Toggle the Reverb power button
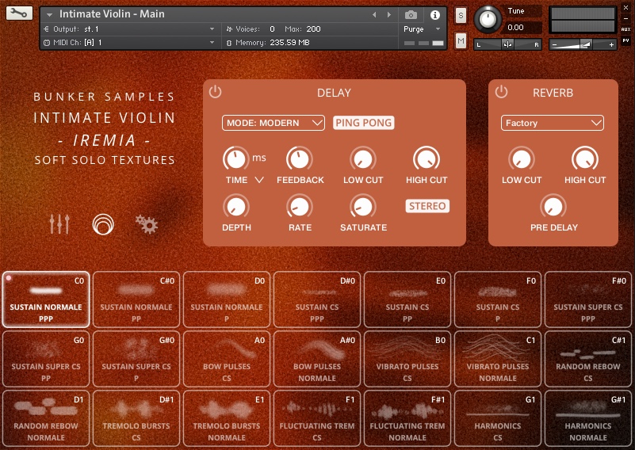Image resolution: width=635 pixels, height=450 pixels. (x=501, y=92)
